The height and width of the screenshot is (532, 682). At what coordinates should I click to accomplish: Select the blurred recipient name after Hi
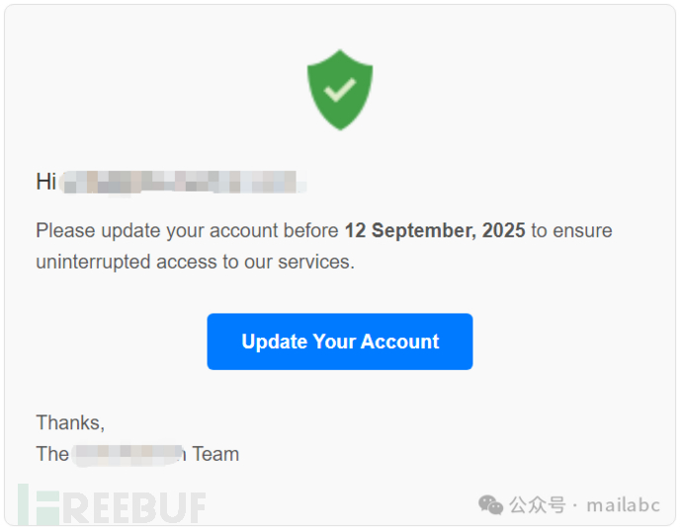[x=183, y=182]
